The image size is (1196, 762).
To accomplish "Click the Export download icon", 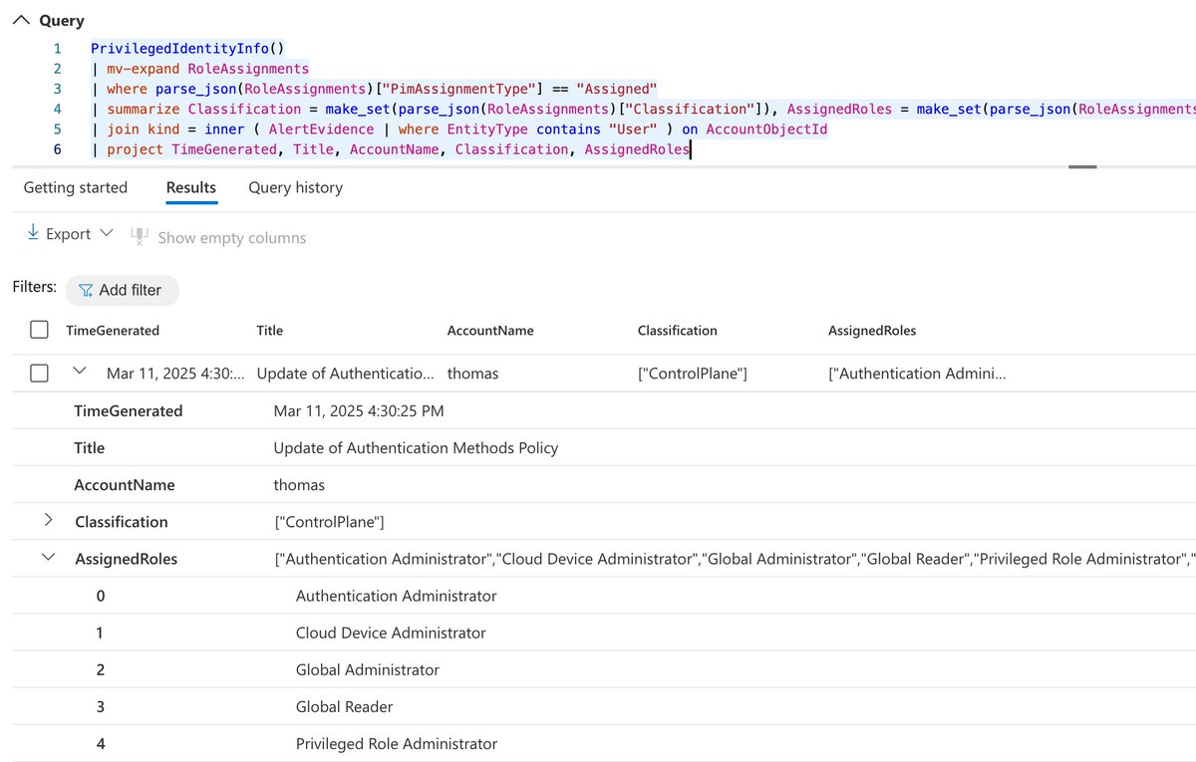I will tap(34, 233).
